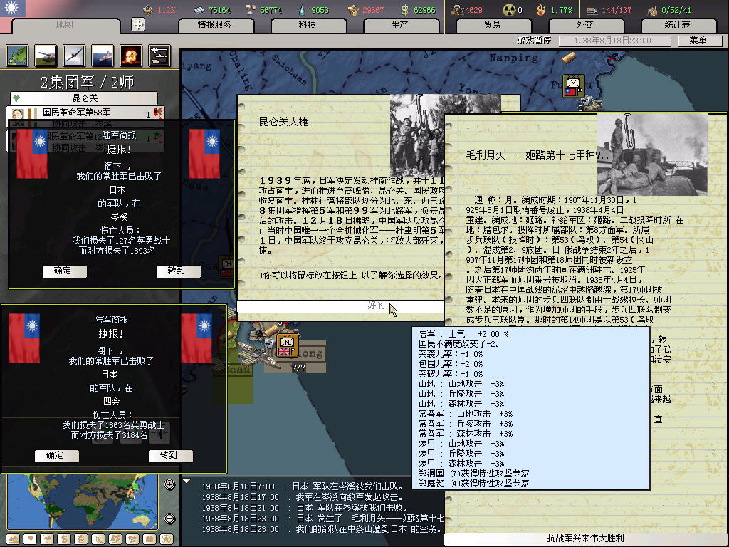Click the crude oil drop icon showing 9053

[x=303, y=10]
